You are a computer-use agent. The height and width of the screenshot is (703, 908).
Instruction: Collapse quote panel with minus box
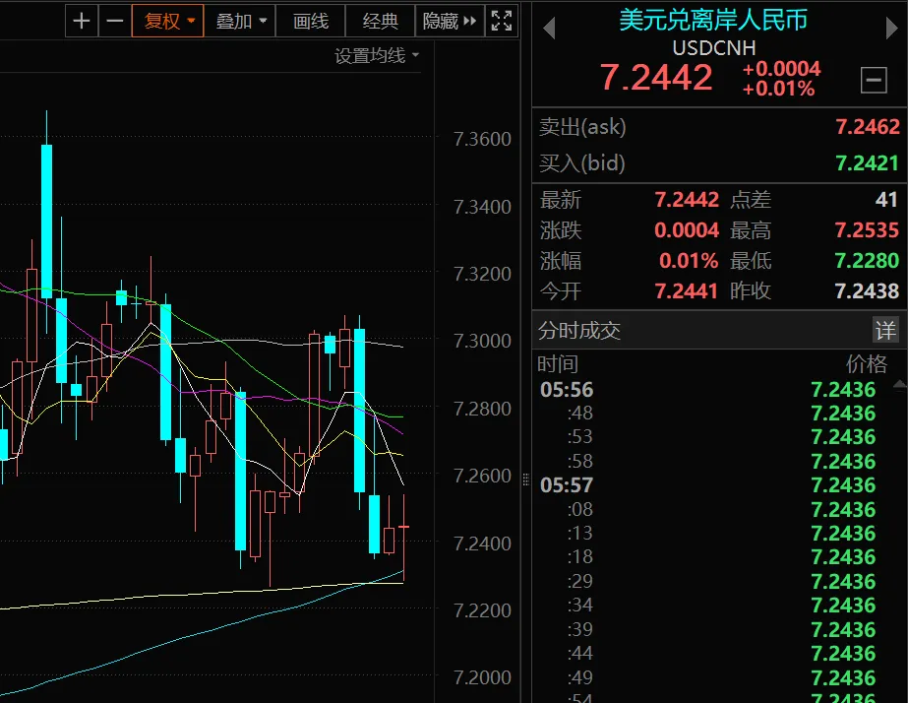tap(874, 80)
